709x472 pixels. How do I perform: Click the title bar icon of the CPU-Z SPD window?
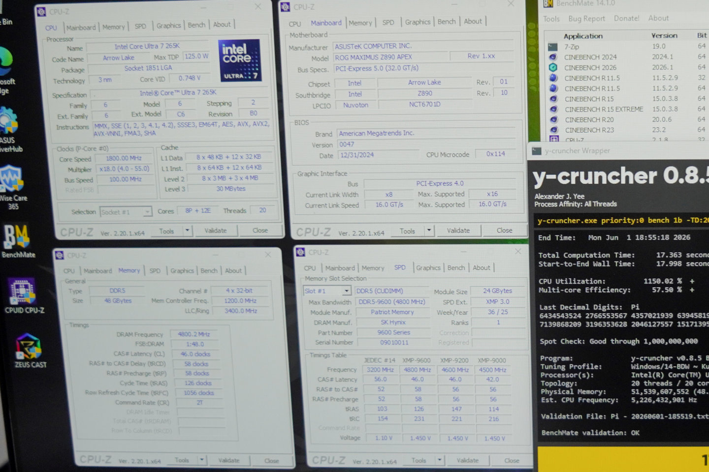[300, 252]
